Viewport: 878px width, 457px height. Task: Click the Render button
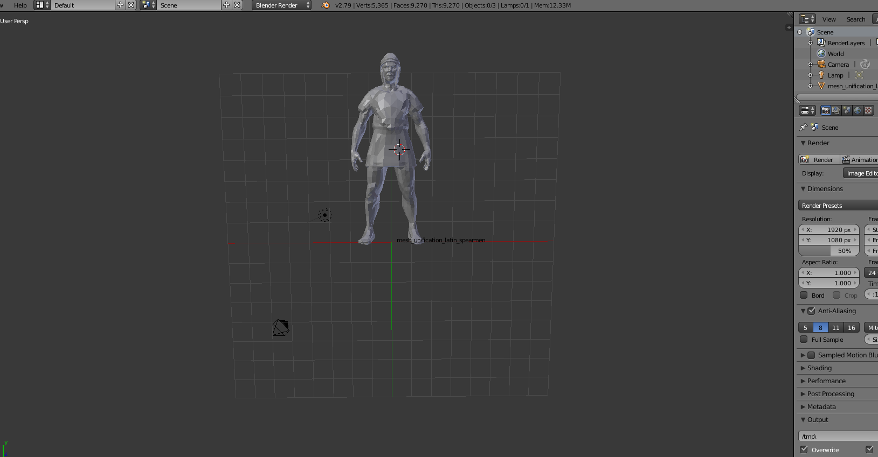(819, 160)
